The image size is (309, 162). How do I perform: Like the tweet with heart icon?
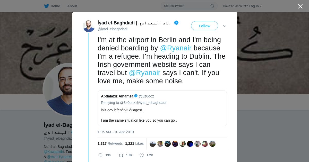[x=142, y=155]
